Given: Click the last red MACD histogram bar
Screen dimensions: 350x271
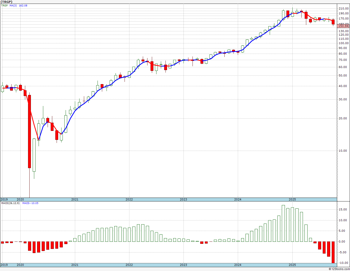Looking at the screenshot, I should 333,252.
